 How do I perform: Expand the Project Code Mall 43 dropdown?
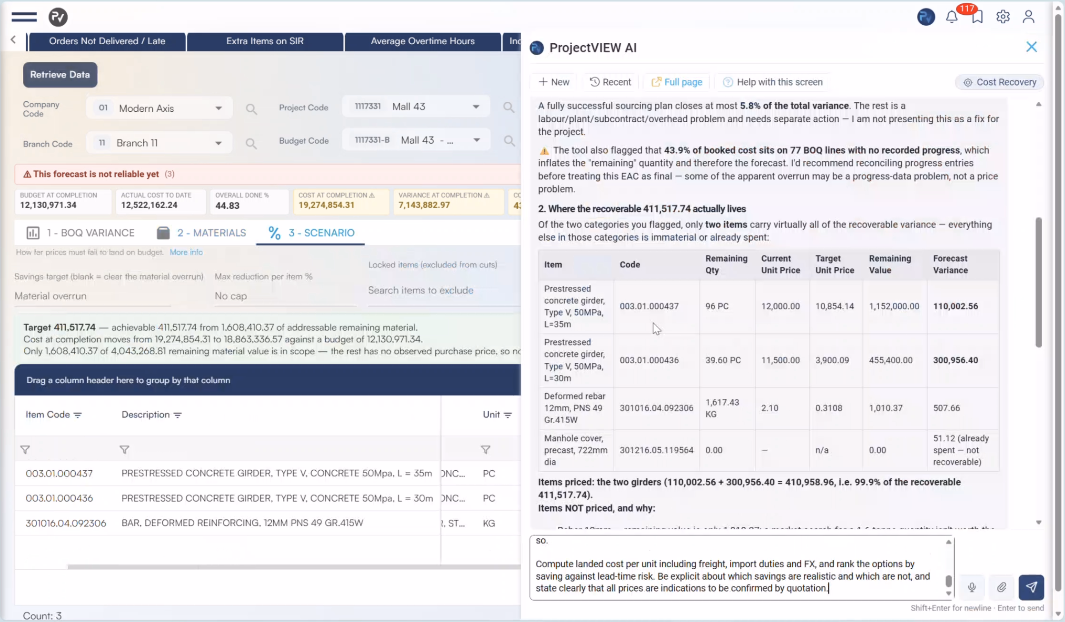coord(476,107)
